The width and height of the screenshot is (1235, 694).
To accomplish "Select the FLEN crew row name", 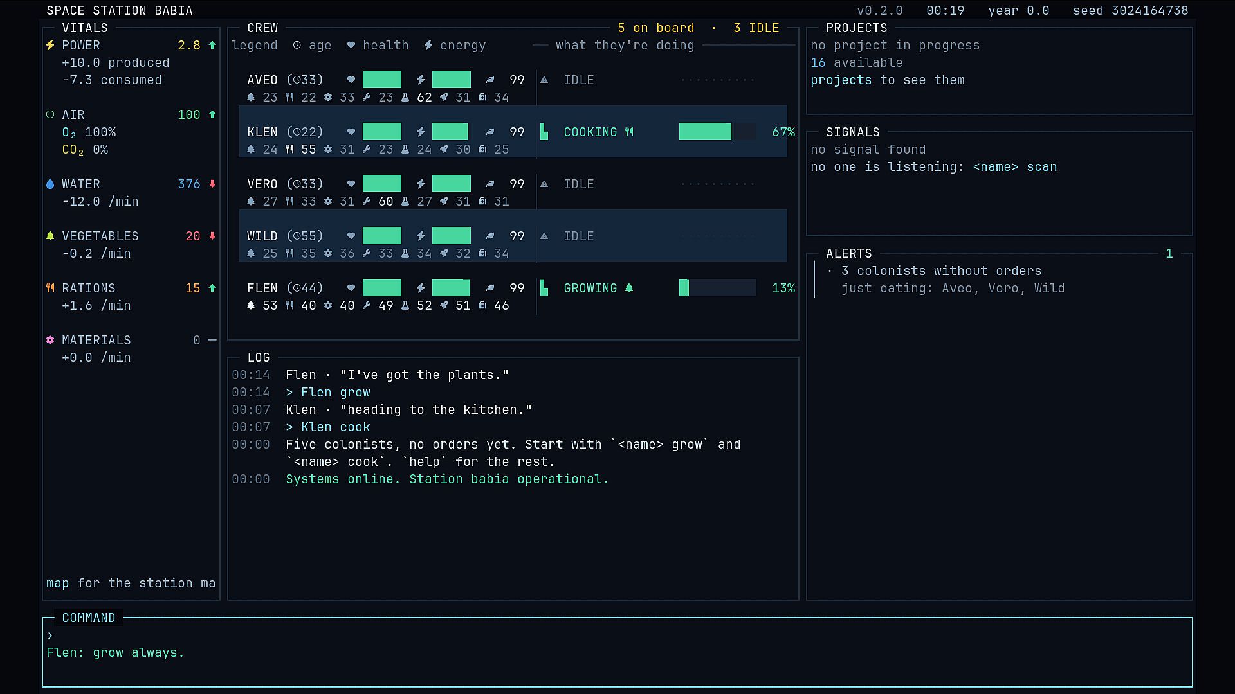I will 262,289.
